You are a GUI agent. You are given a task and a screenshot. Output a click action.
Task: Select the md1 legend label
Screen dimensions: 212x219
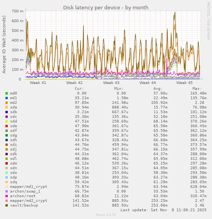pos(14,98)
